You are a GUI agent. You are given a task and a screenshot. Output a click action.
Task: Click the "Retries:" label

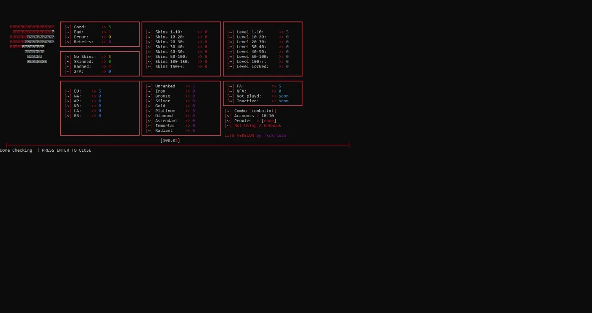point(84,42)
